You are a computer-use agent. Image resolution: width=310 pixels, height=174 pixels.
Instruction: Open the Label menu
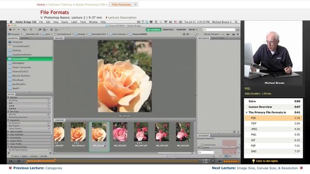point(74,22)
